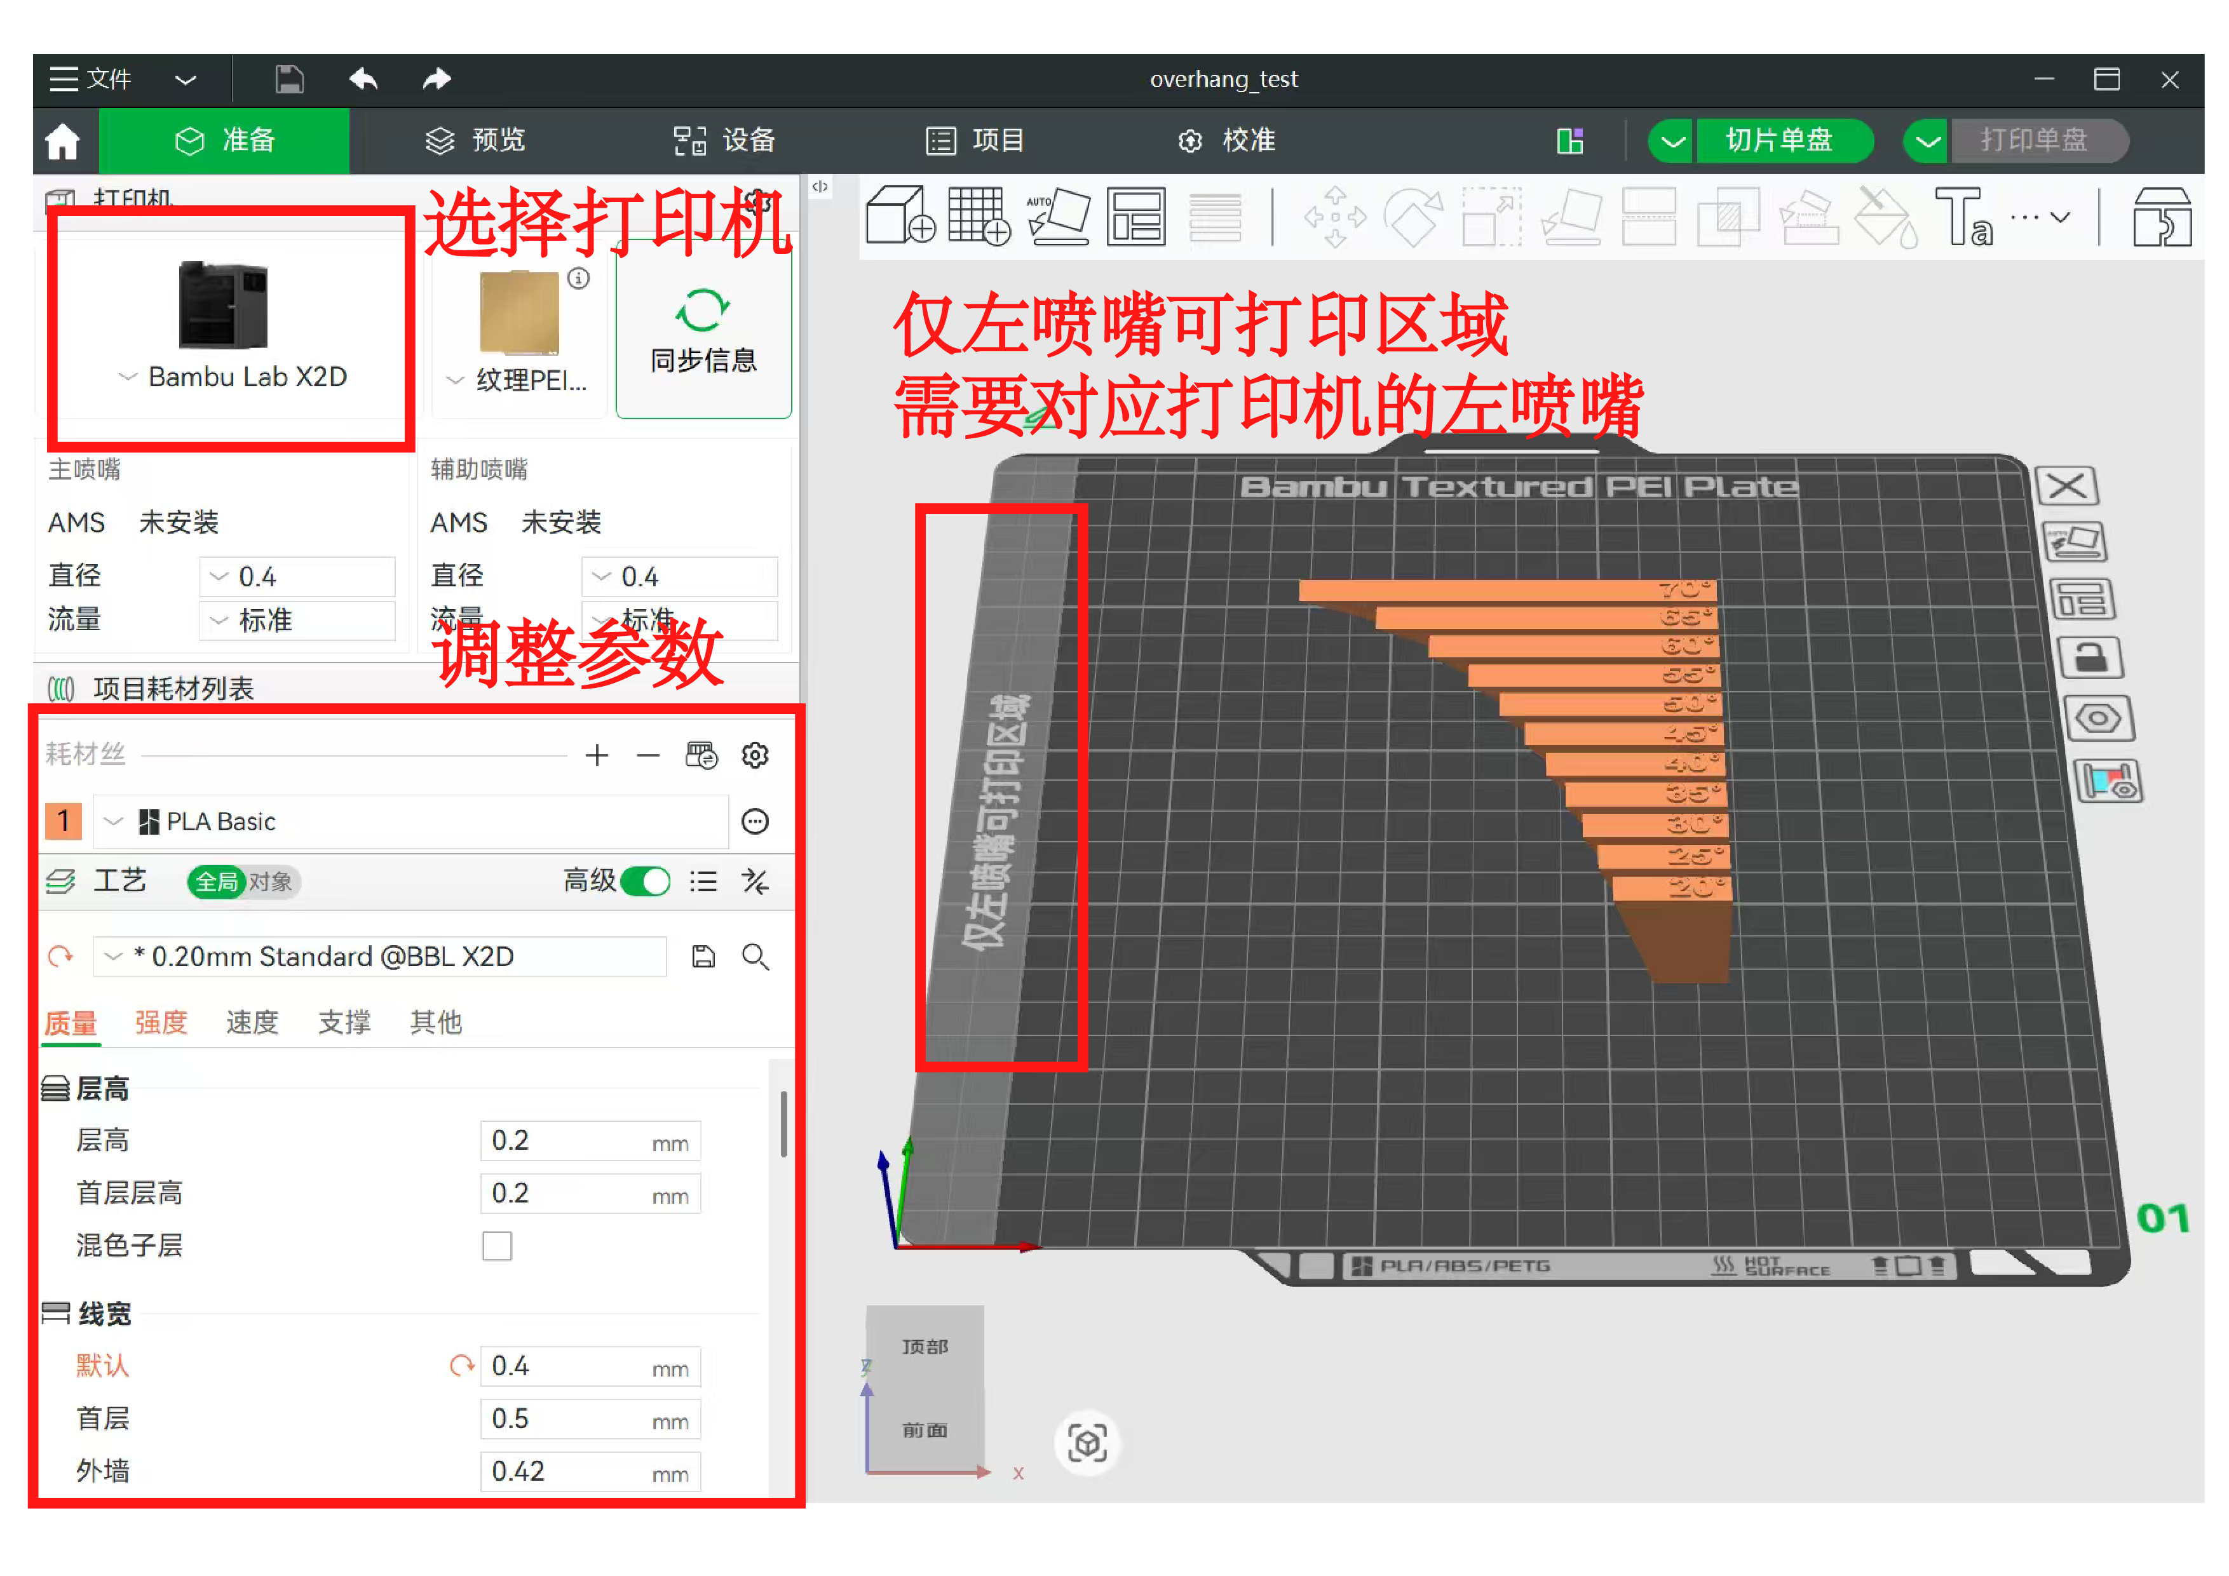This screenshot has height=1576, width=2229.
Task: Switch to the Project (项目) tab
Action: pos(975,142)
